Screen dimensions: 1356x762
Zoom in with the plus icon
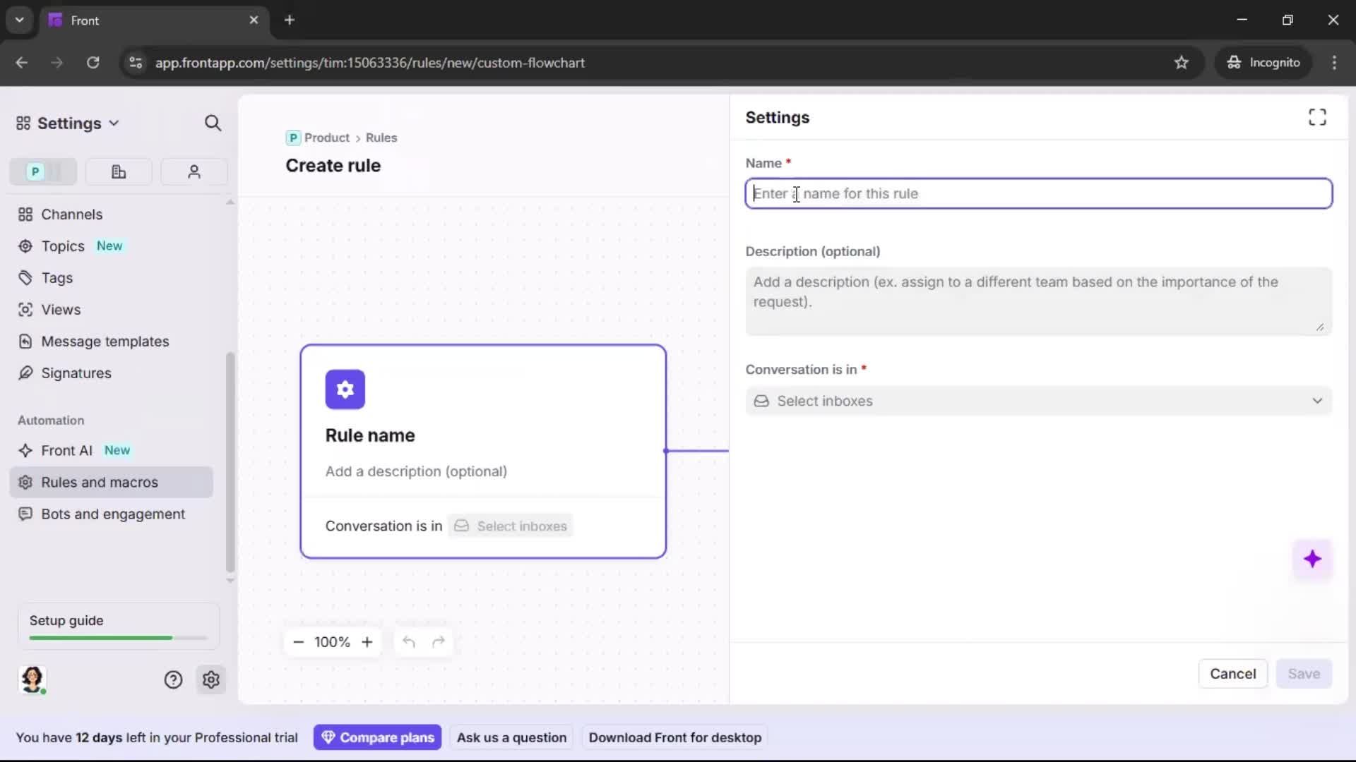coord(367,642)
